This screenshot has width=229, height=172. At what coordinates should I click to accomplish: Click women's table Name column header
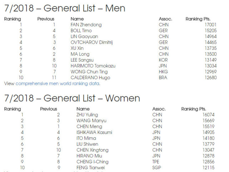tap(83, 109)
